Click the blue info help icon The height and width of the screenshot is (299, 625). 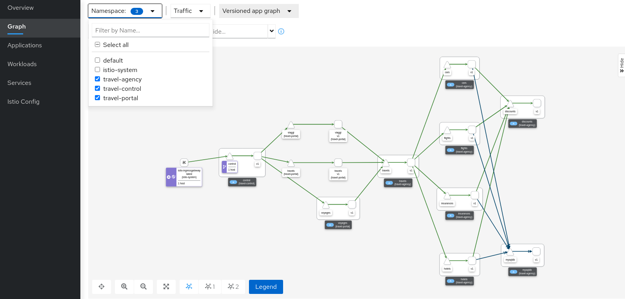coord(281,31)
